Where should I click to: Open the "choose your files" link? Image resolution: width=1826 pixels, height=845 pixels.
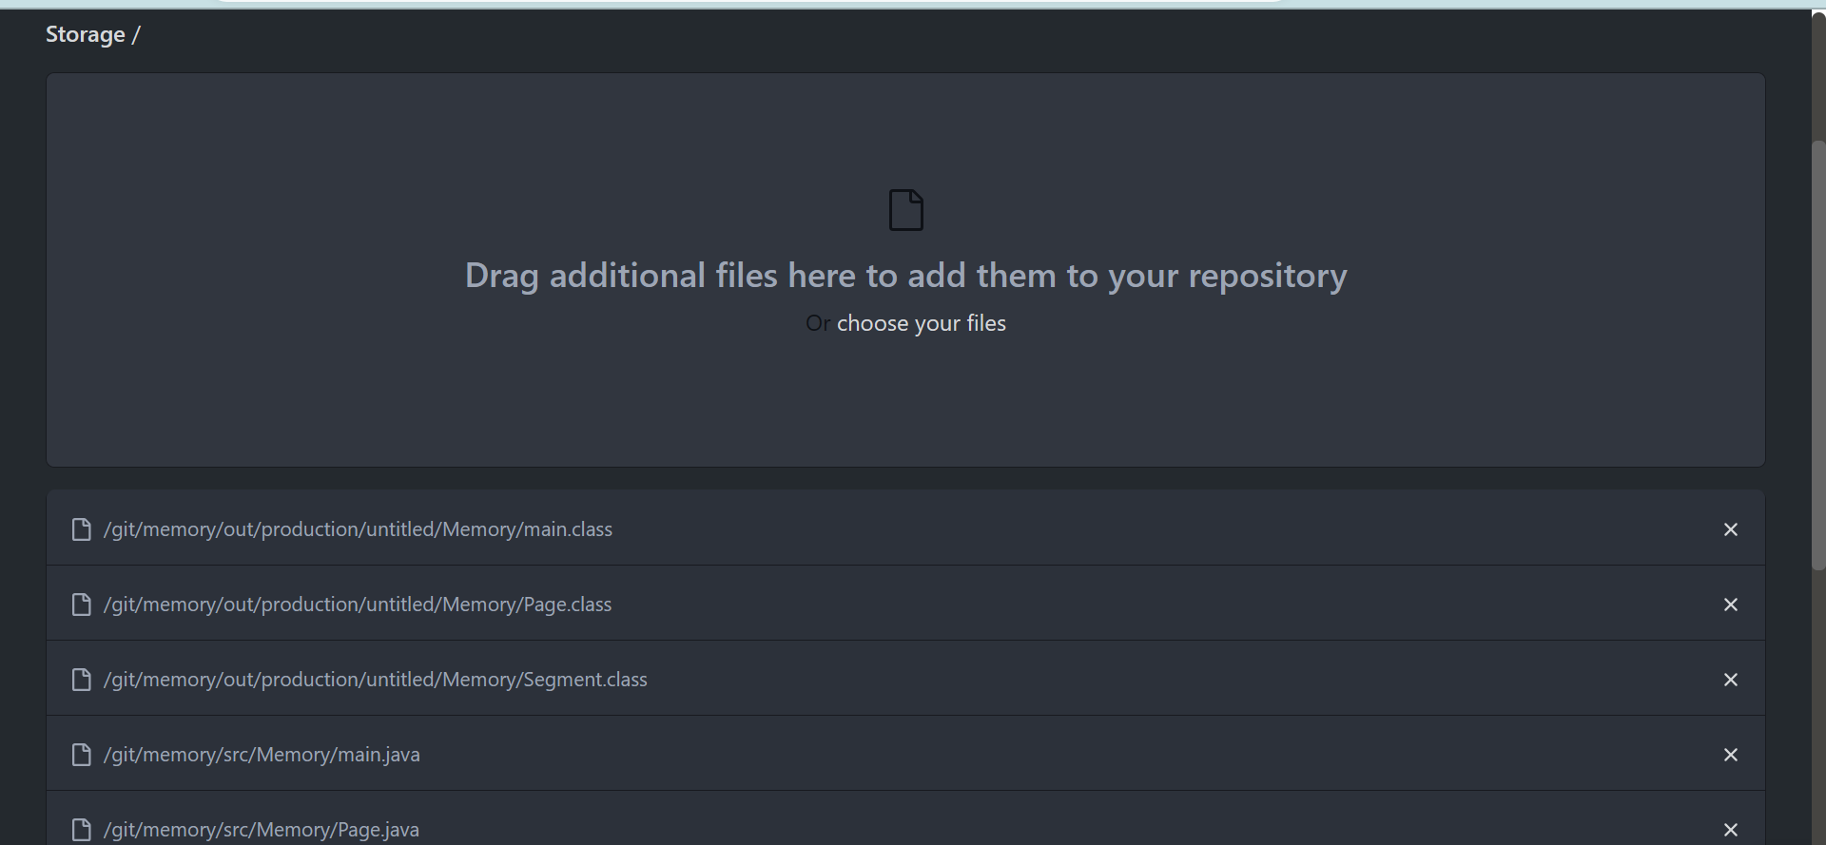tap(921, 324)
